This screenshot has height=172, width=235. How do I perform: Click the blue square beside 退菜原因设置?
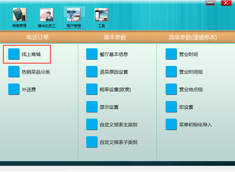pyautogui.click(x=92, y=72)
